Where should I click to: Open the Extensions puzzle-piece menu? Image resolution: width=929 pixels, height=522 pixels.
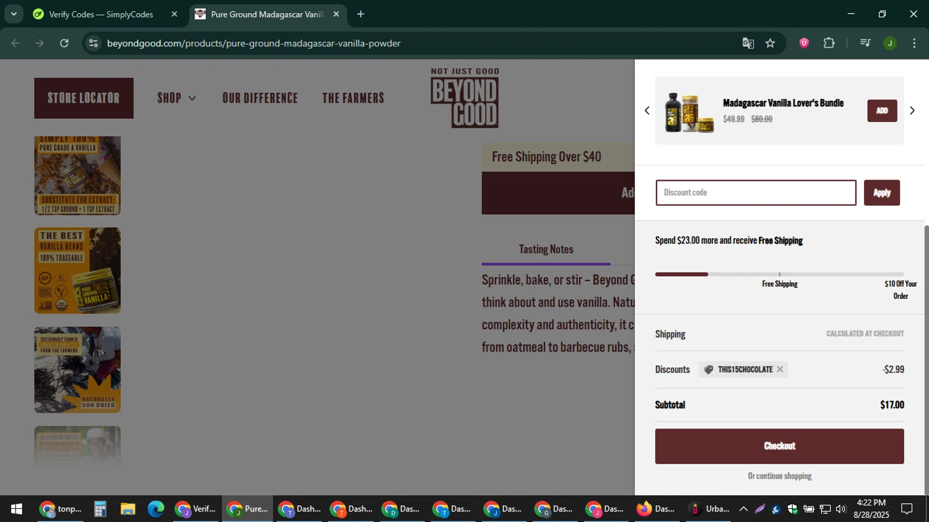point(829,43)
